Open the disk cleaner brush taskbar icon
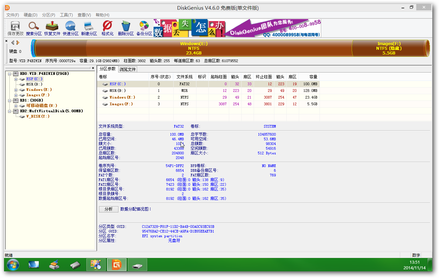 pos(54,265)
